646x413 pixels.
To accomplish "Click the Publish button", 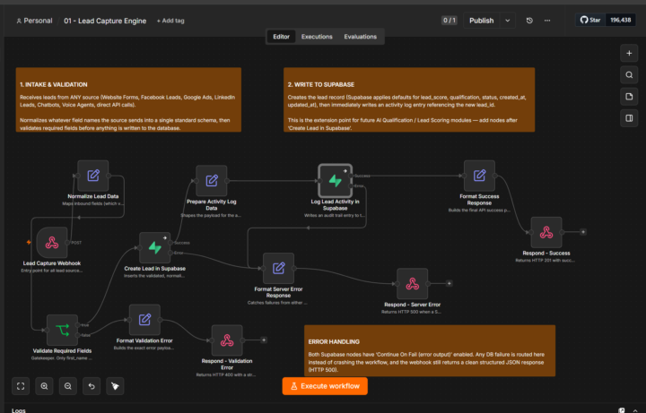I will tap(482, 21).
